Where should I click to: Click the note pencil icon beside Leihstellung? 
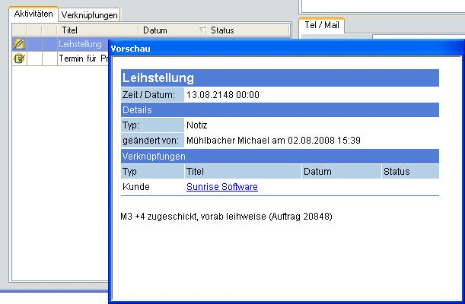click(x=19, y=44)
